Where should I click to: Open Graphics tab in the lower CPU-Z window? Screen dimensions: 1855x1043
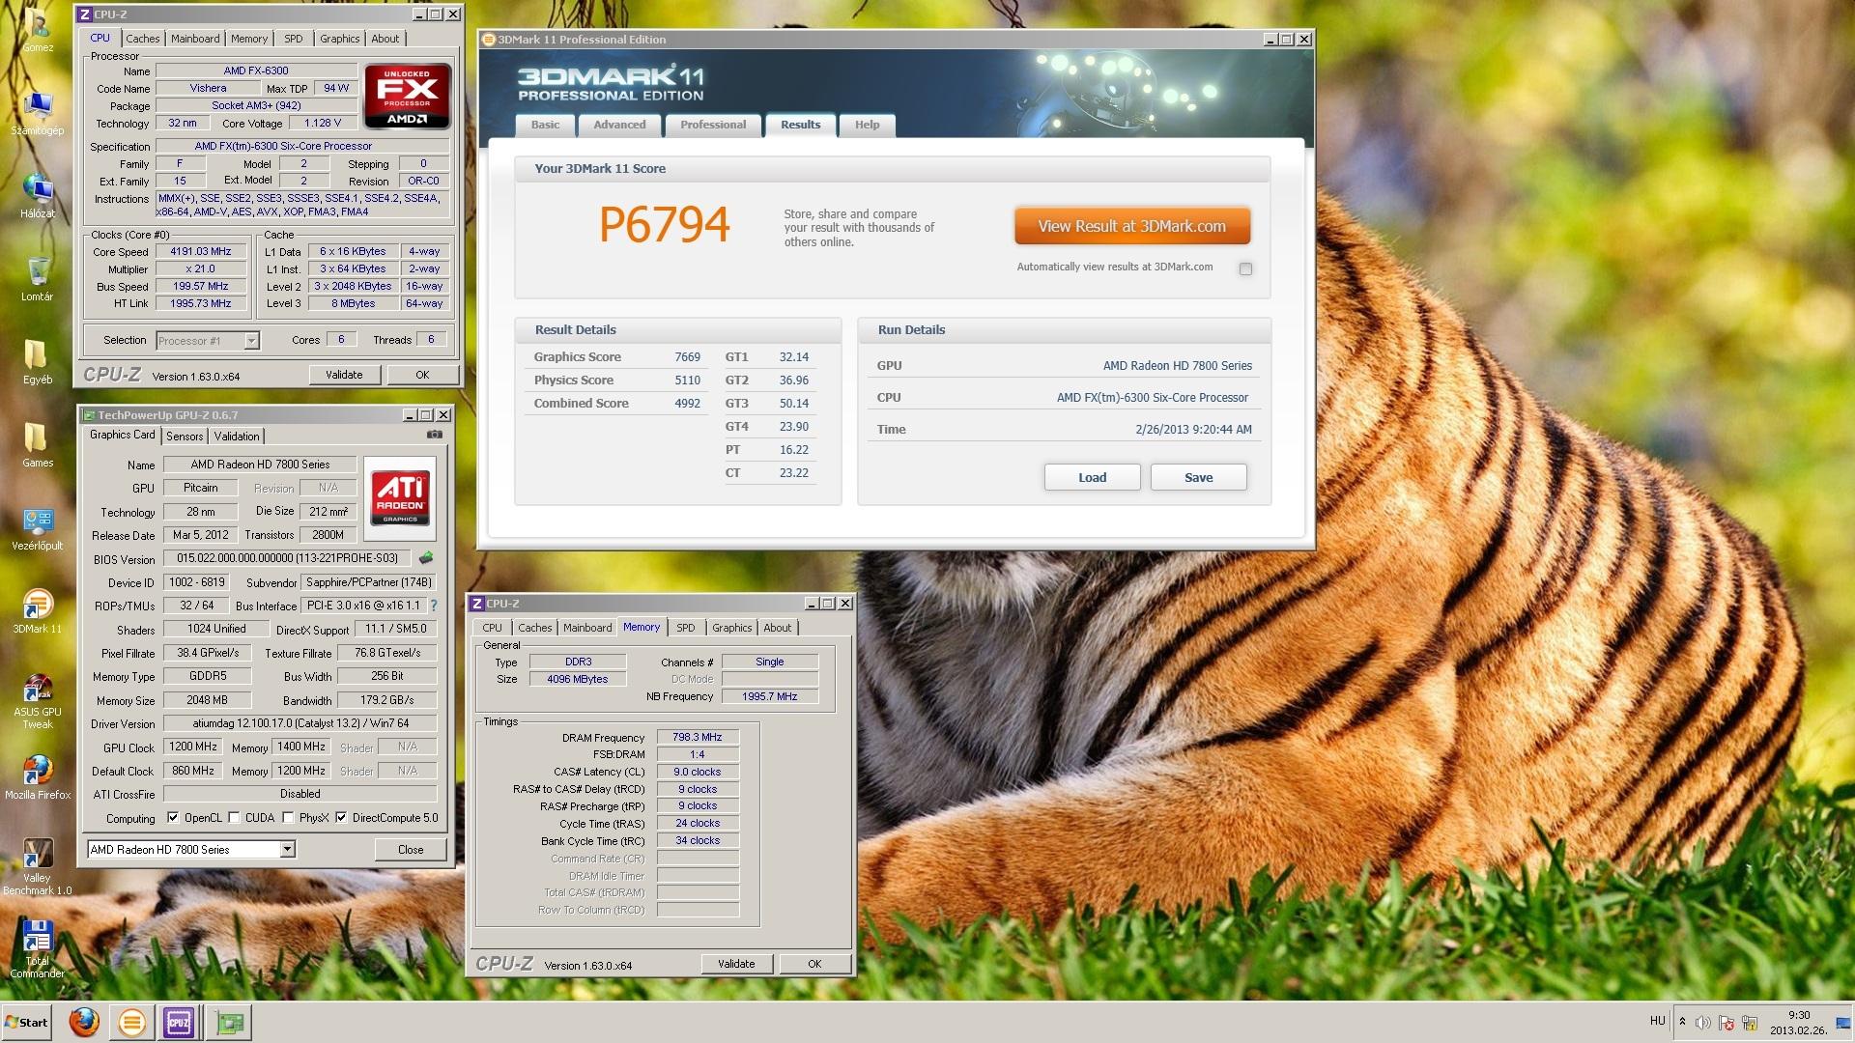point(731,628)
